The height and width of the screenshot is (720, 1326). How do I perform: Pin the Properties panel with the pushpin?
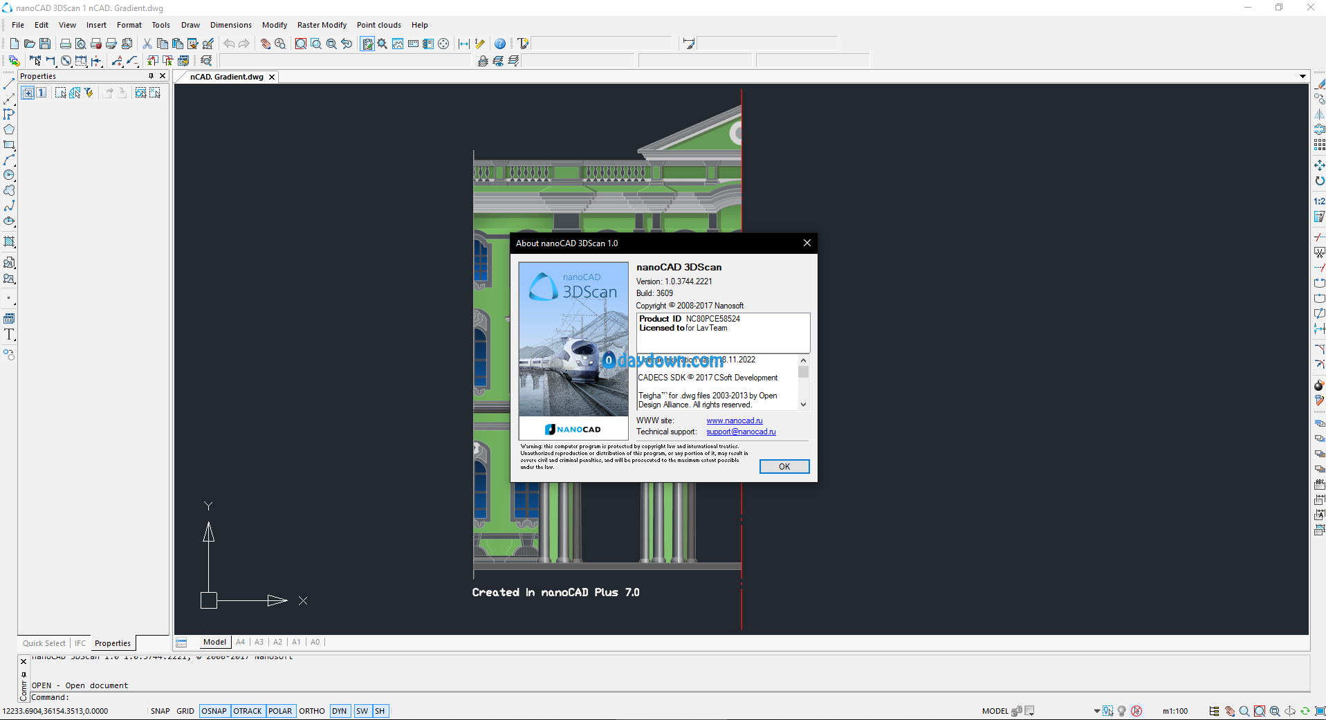(x=151, y=76)
